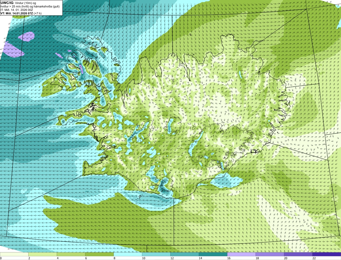Click the 14–16 m/s dark teal legend swatch
Image resolution: width=341 pixels, height=260 pixels.
[213, 254]
